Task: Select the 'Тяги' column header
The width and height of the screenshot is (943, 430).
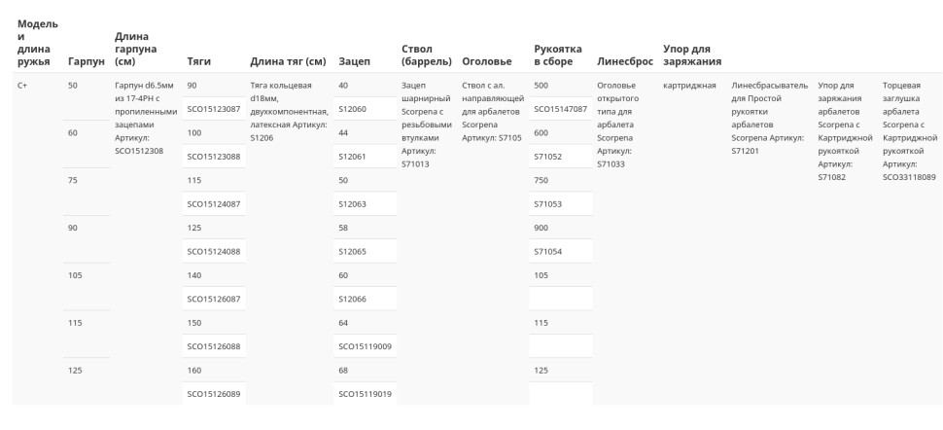Action: [x=199, y=61]
